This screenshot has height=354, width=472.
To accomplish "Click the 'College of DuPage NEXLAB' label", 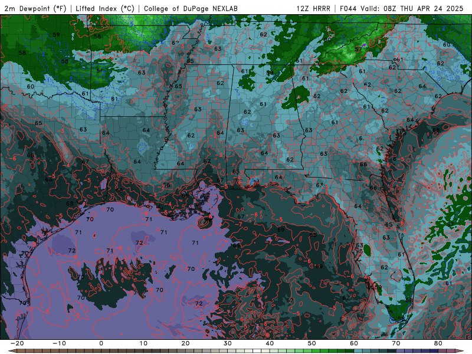I will (x=191, y=9).
